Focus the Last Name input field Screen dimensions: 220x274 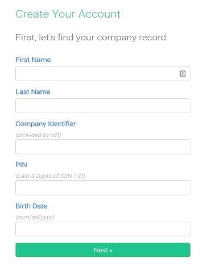(103, 106)
